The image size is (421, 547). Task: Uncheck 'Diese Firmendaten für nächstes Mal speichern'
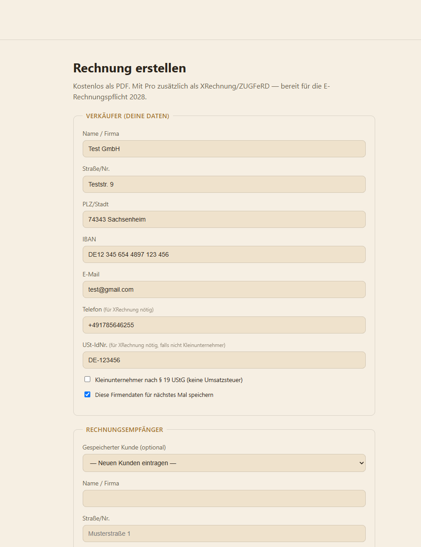88,395
